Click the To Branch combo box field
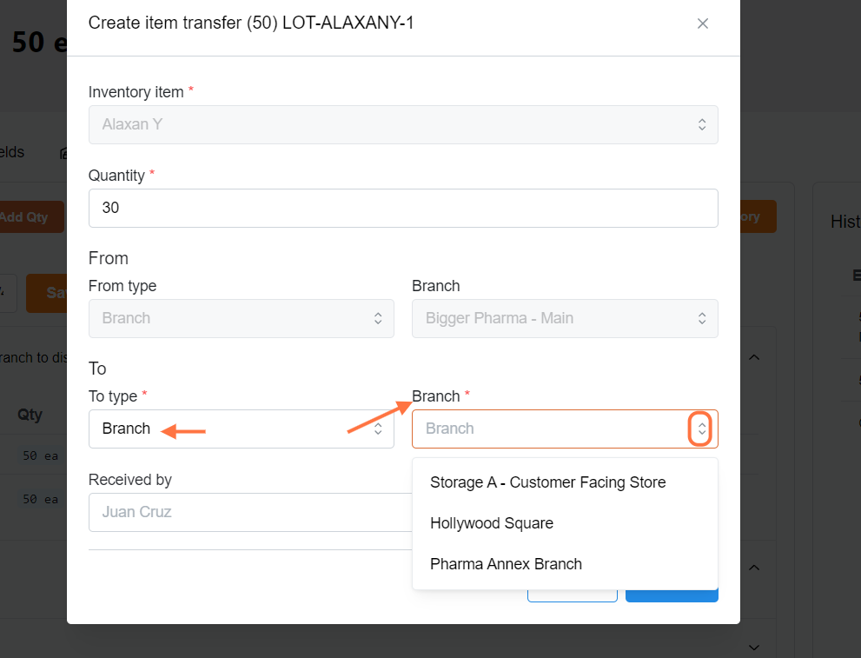861x658 pixels. [565, 429]
